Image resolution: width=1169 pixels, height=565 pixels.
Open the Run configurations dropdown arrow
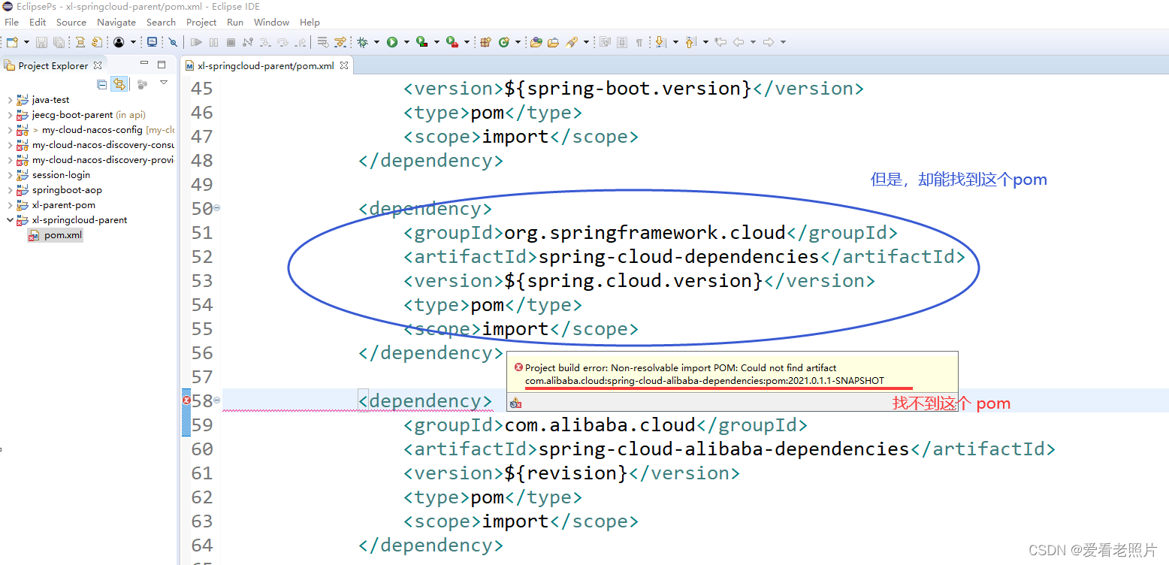406,42
